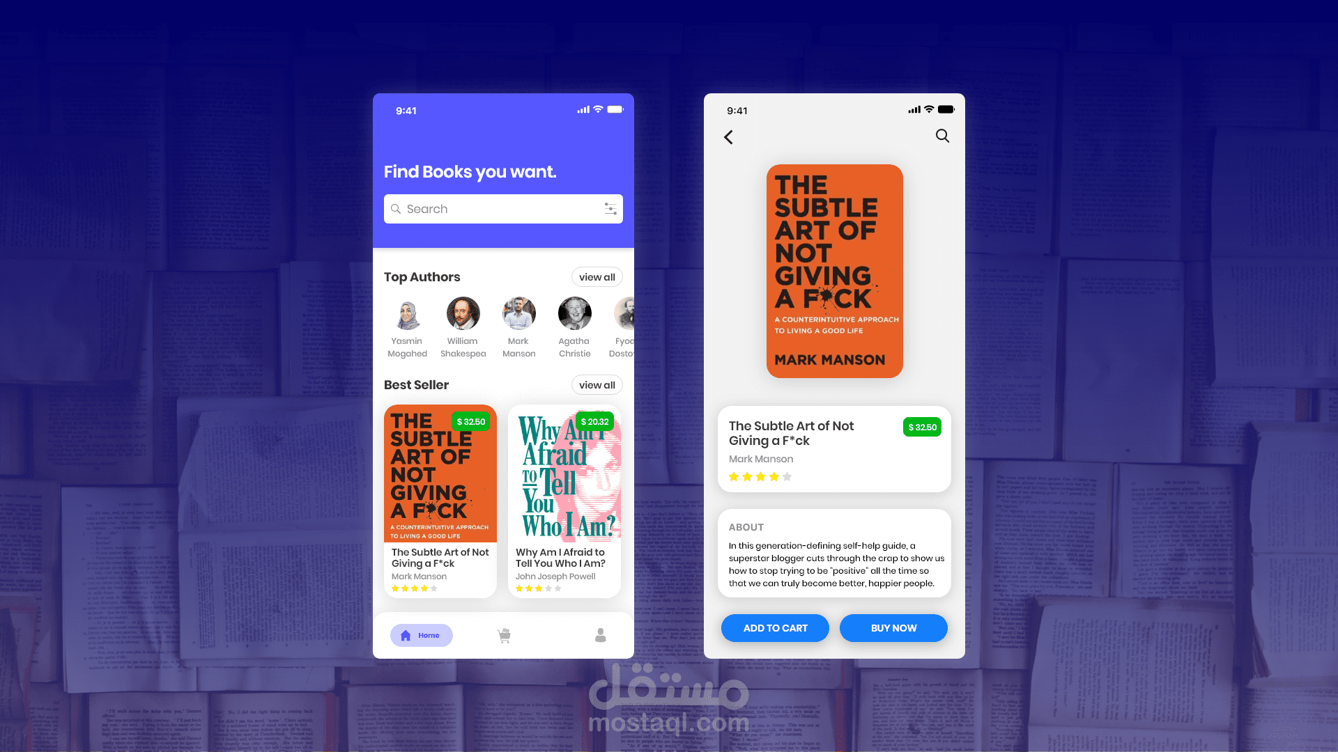Tap the search input field to type
The width and height of the screenshot is (1338, 752).
tap(502, 208)
